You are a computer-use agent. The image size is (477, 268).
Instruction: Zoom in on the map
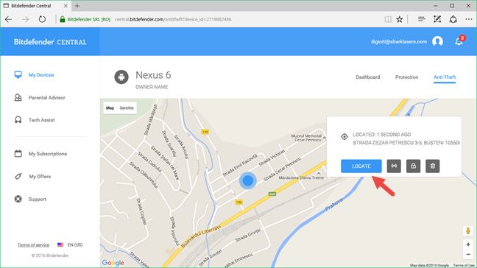(468, 244)
